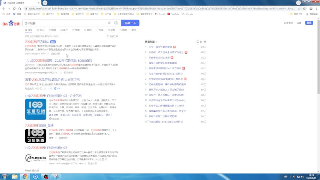Switch to 文库 tab
Screen dimensions: 320x180
[76, 30]
